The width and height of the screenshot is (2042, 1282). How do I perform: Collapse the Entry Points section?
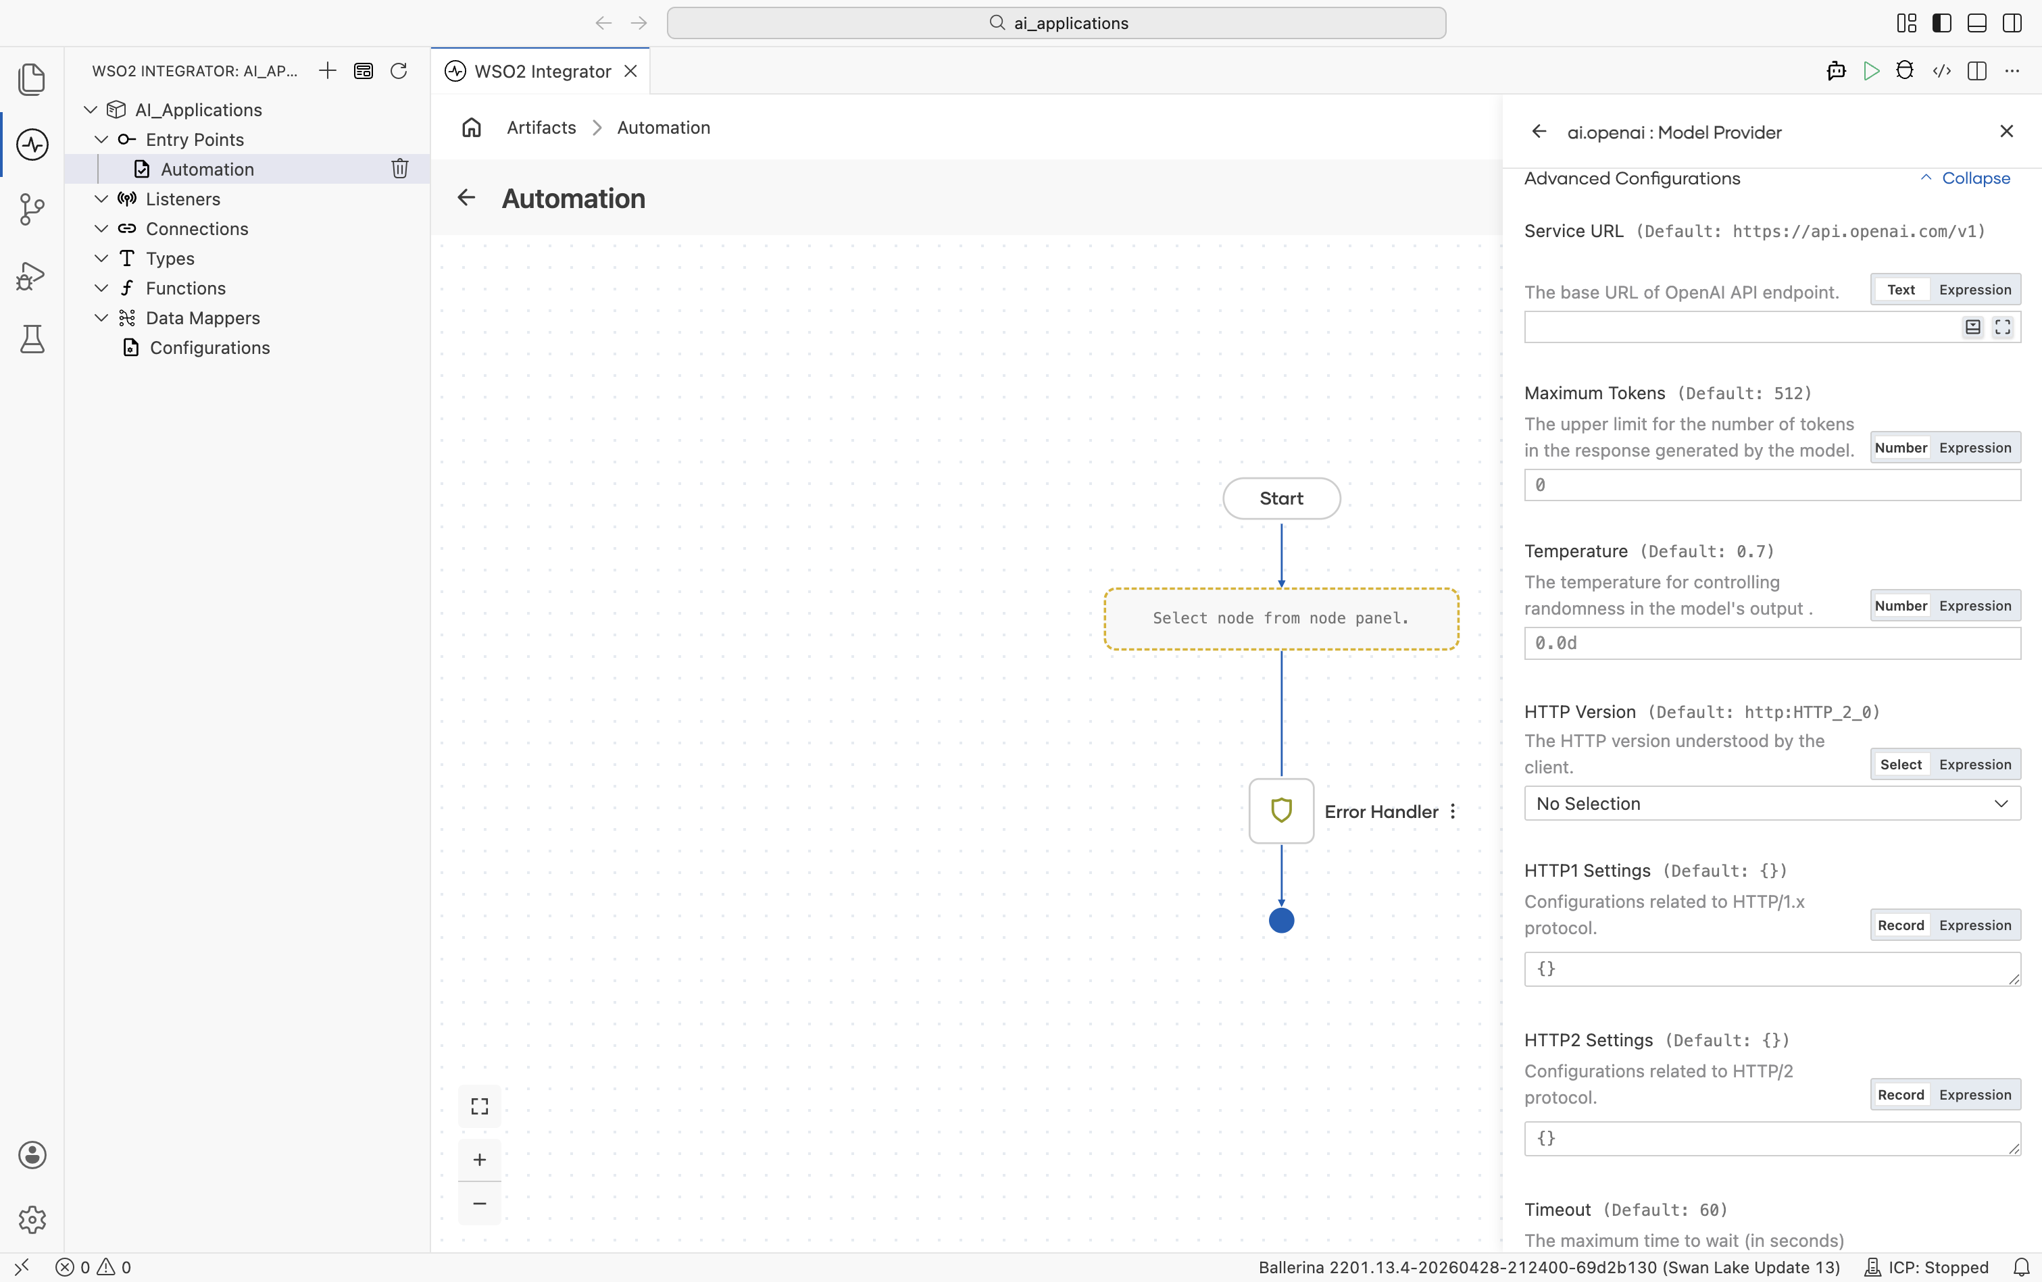click(101, 140)
